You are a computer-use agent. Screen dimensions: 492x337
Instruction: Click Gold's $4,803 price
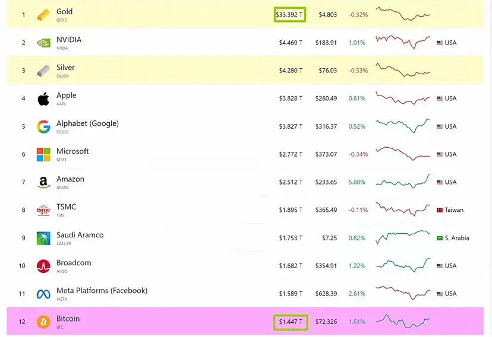(x=328, y=15)
